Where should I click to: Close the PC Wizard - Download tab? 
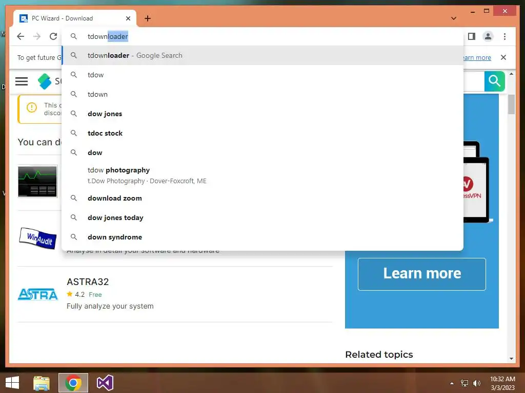pos(128,18)
